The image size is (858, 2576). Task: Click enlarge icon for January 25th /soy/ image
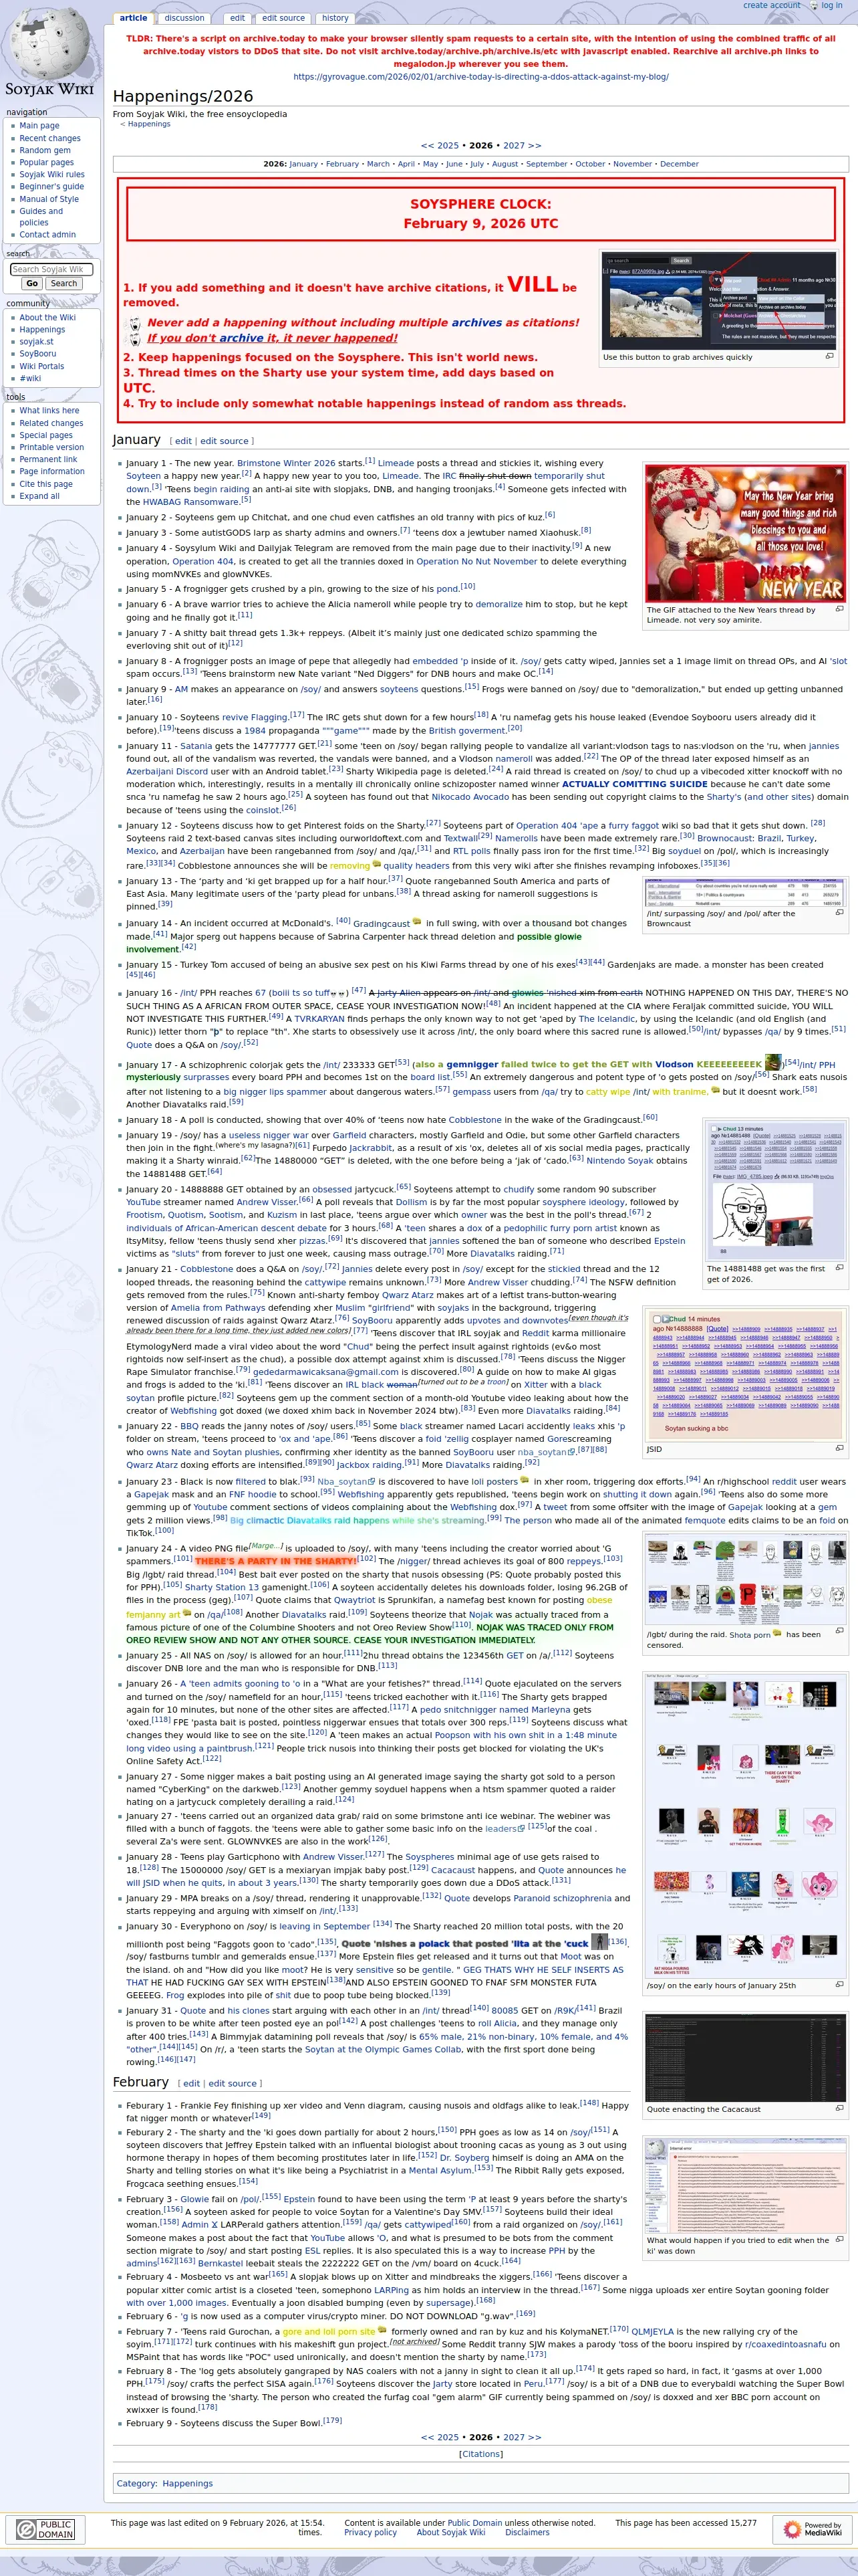coord(839,1986)
